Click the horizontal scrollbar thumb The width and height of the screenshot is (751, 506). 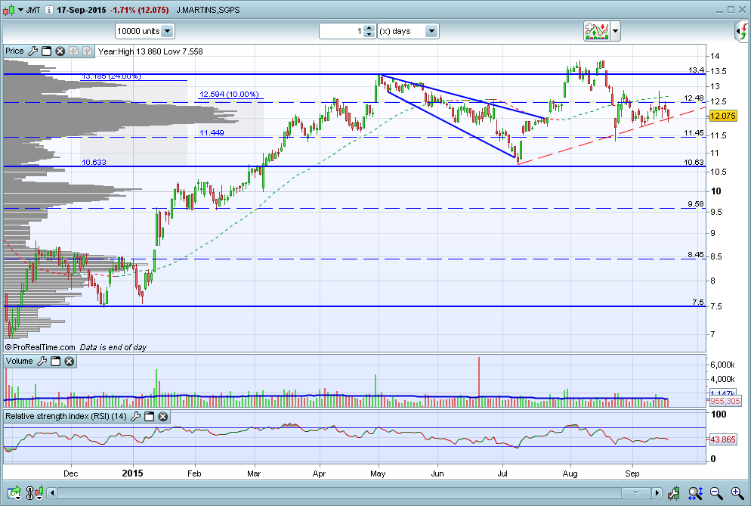pos(636,492)
